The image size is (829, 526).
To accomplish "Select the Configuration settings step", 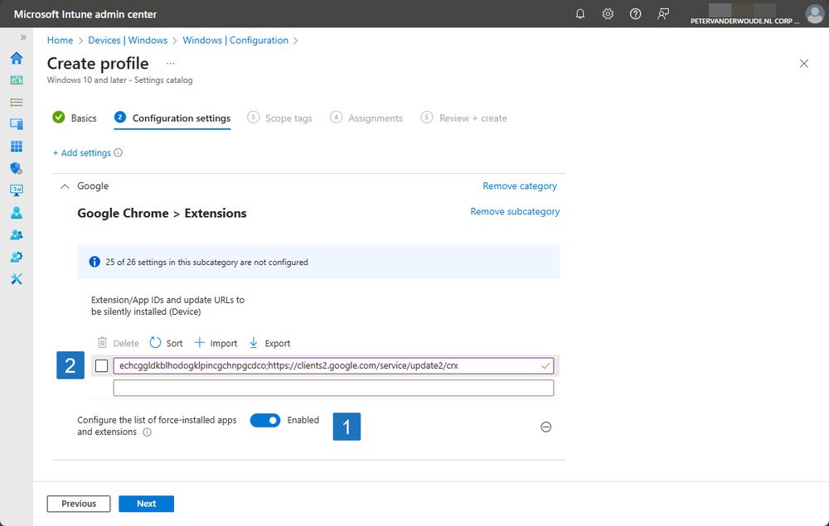I will [x=172, y=118].
